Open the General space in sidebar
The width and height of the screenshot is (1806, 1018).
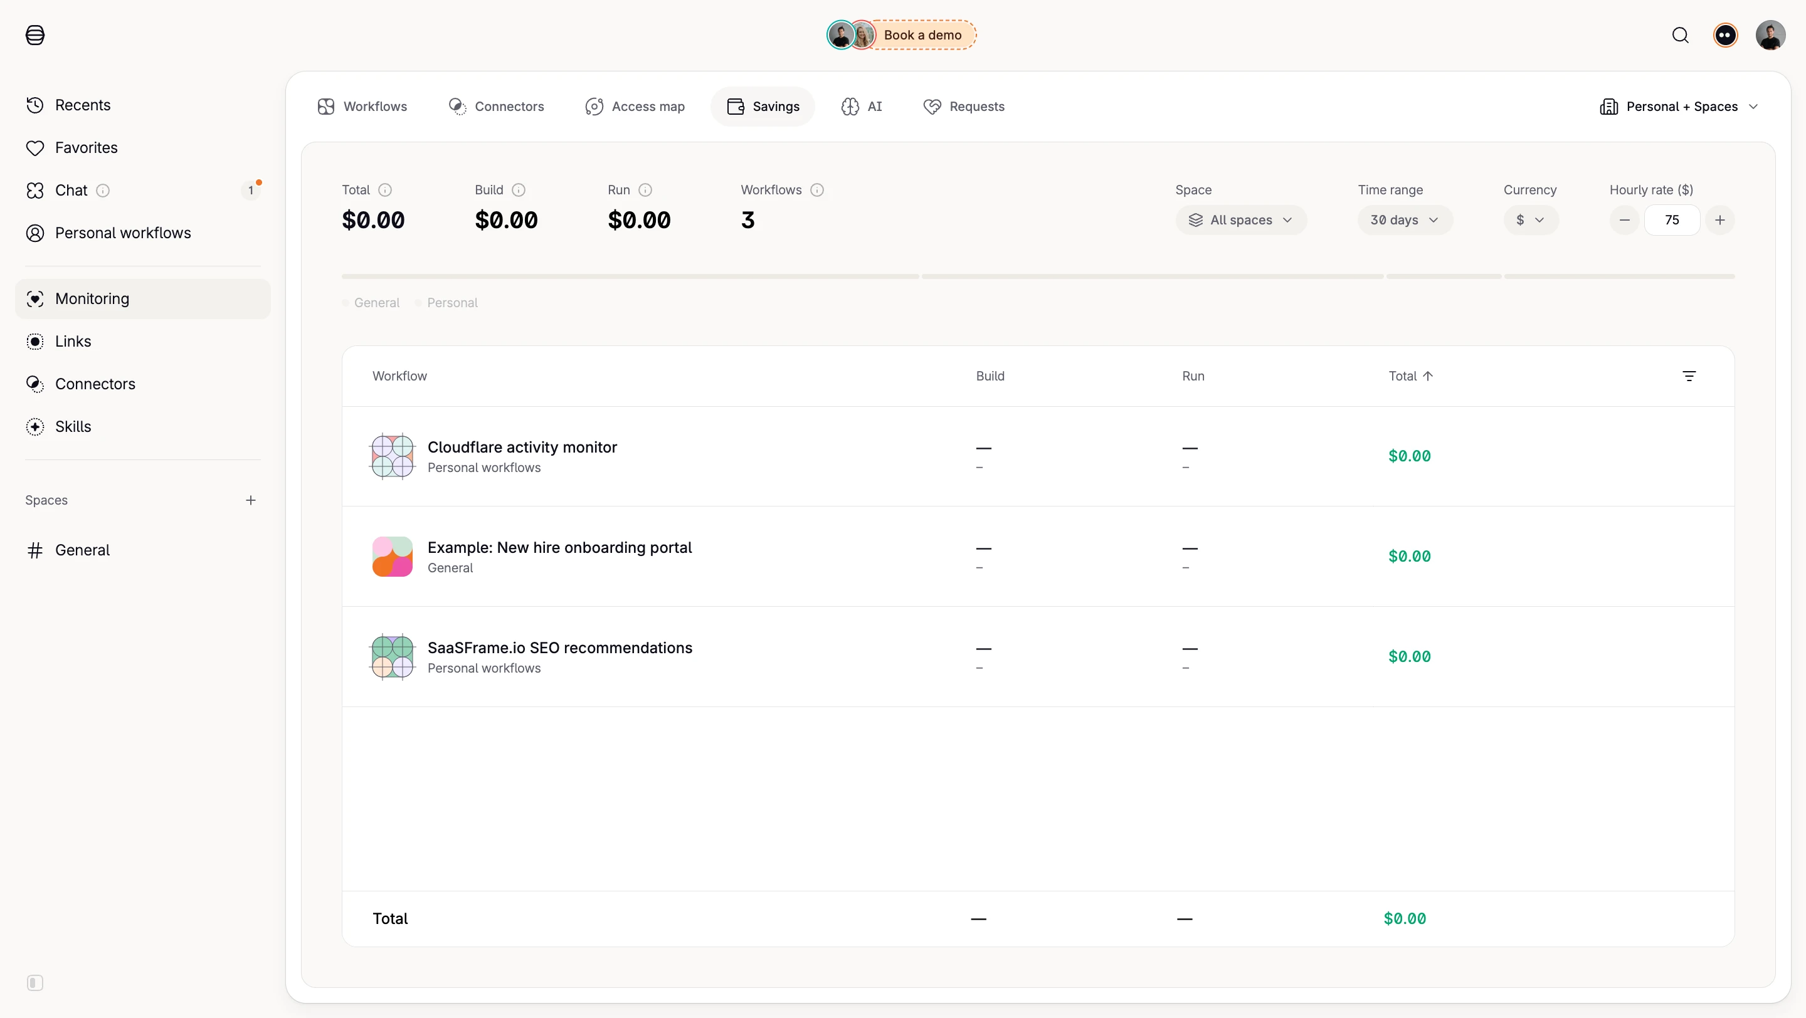142,551
